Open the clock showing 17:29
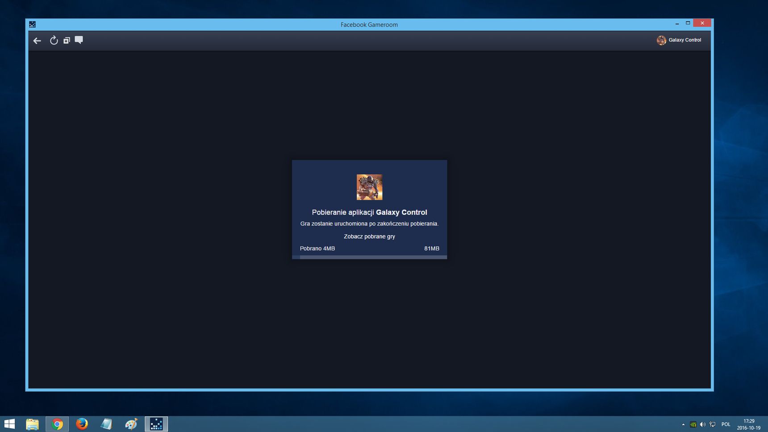 tap(749, 424)
